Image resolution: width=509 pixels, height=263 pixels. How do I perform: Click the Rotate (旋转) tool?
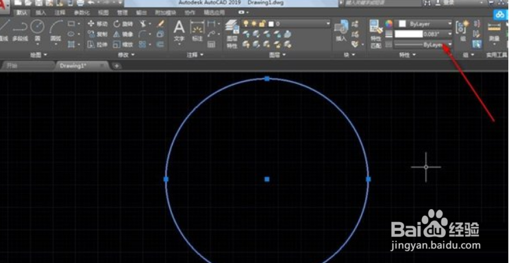[123, 24]
